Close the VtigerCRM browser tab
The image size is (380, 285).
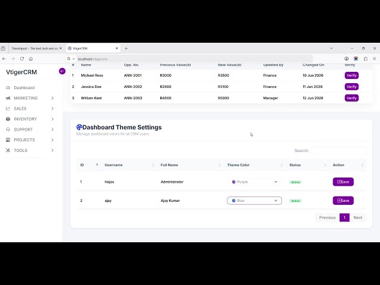116,49
